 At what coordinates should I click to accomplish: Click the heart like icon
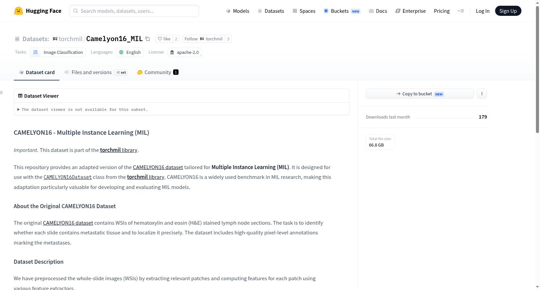coord(160,39)
